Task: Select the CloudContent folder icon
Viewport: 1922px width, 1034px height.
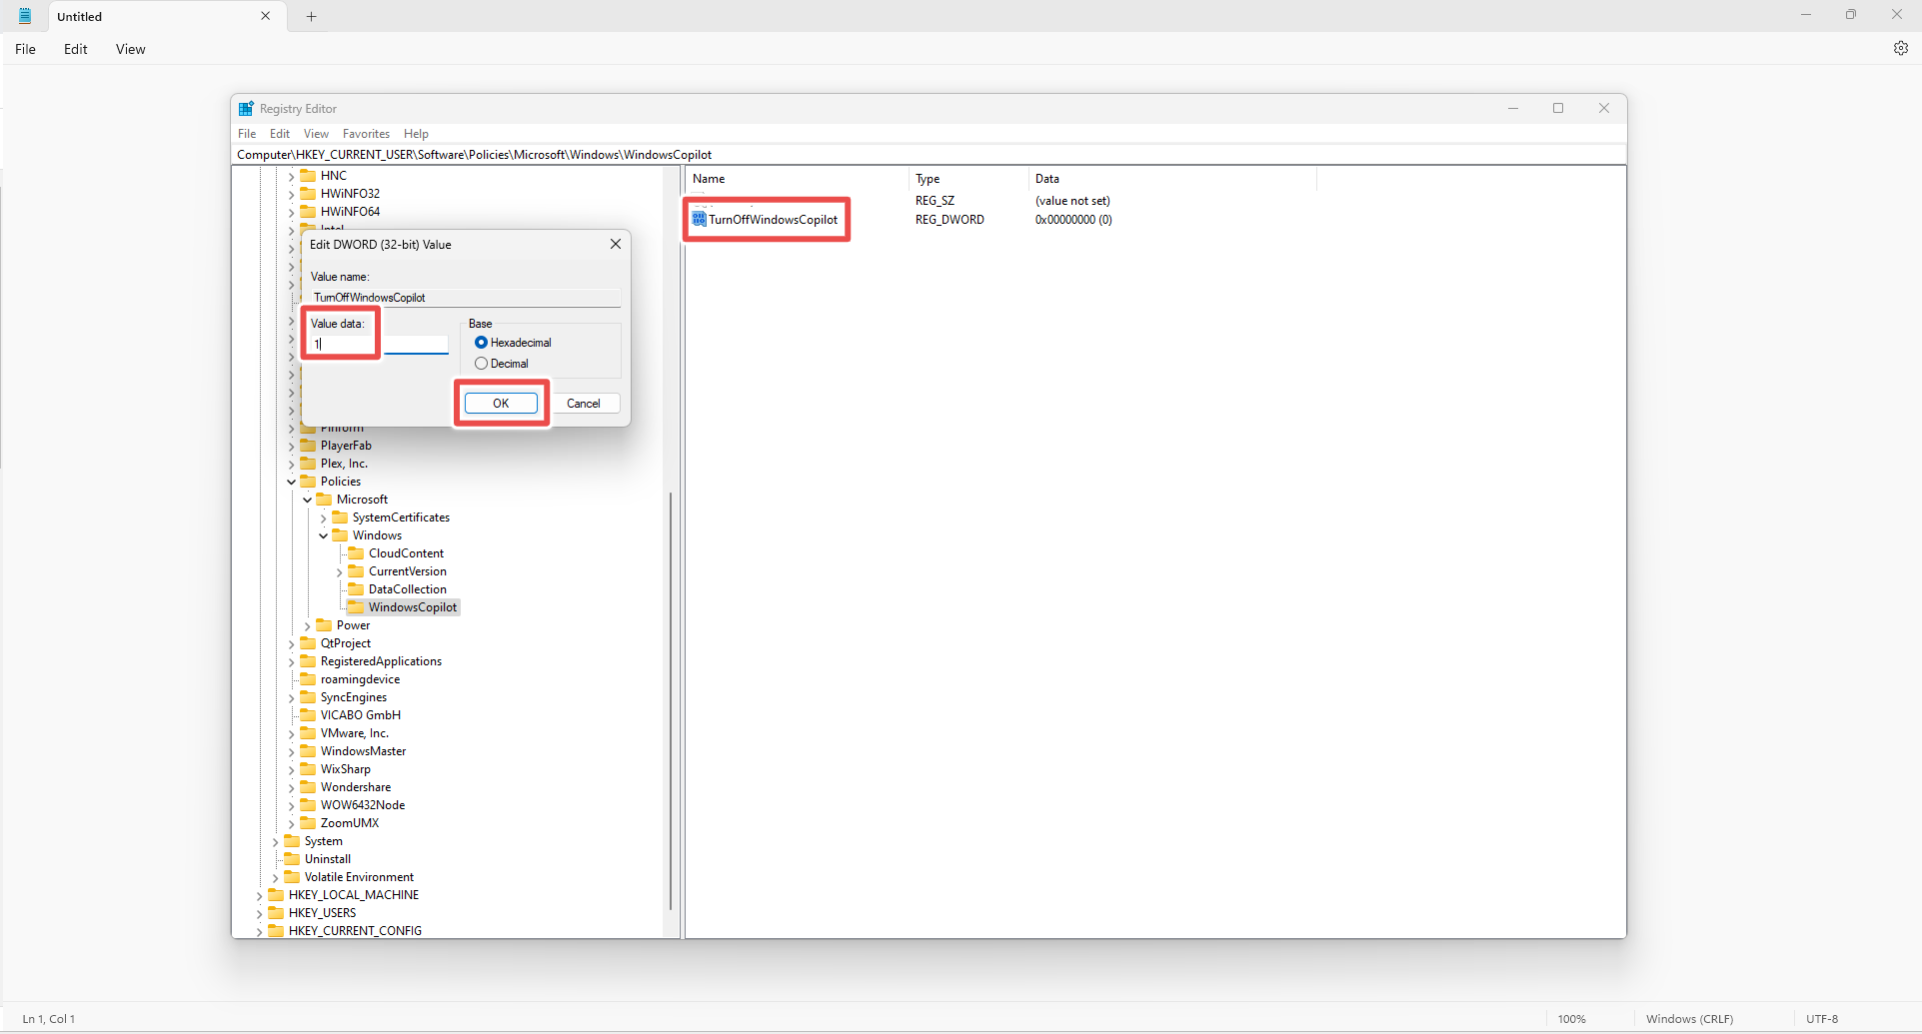Action: click(x=356, y=552)
